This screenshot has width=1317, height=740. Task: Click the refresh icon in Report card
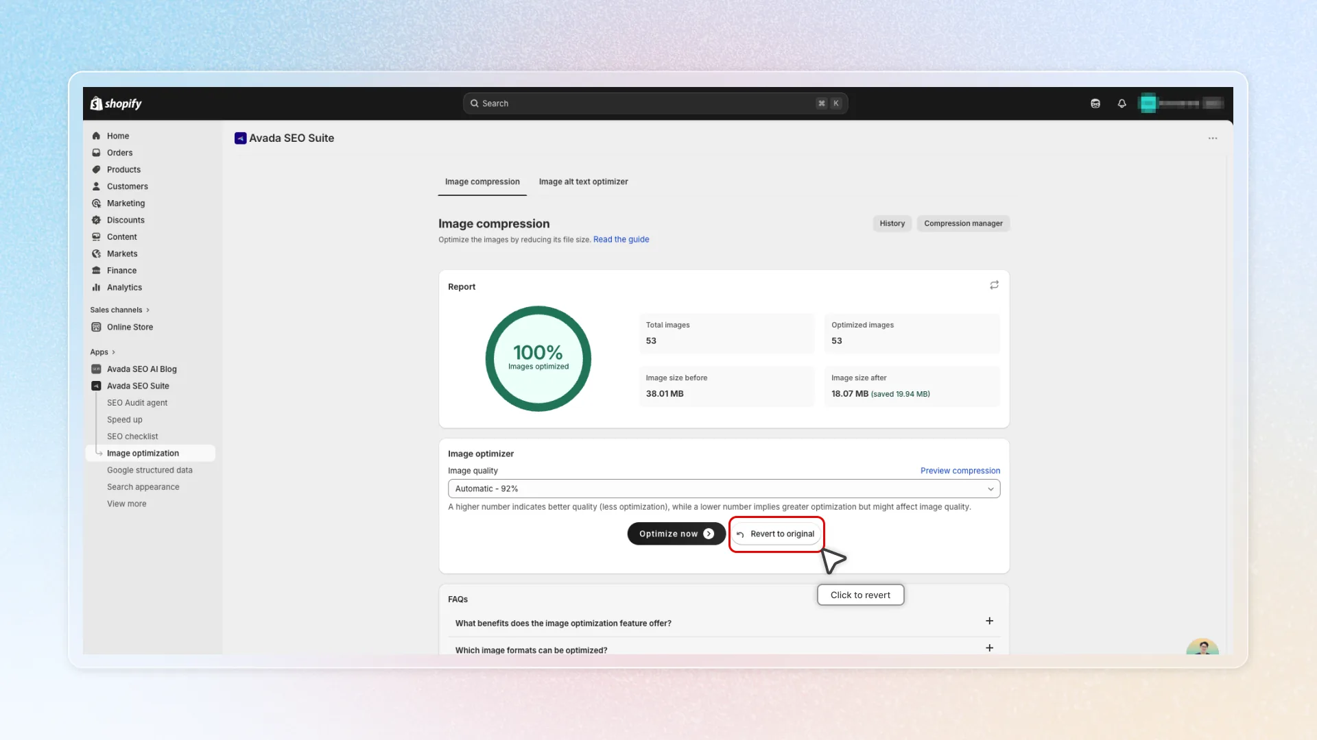994,285
